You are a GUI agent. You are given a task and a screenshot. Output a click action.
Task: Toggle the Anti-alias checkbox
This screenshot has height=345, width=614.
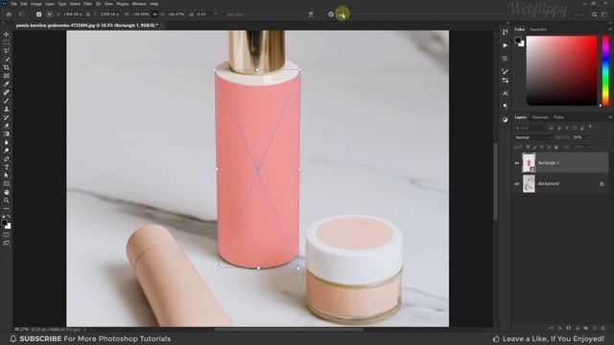(x=224, y=14)
